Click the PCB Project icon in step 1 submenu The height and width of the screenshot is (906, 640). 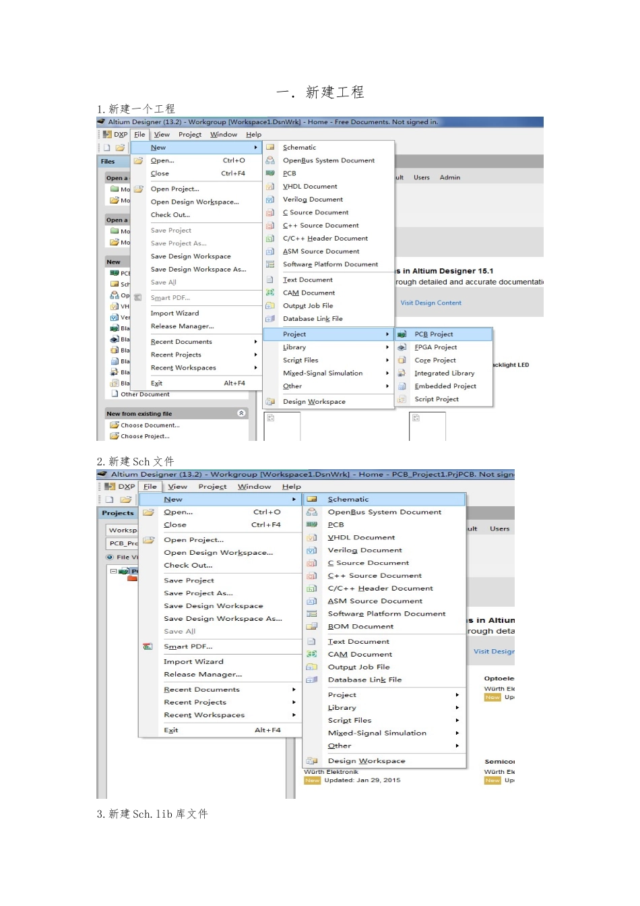(402, 334)
